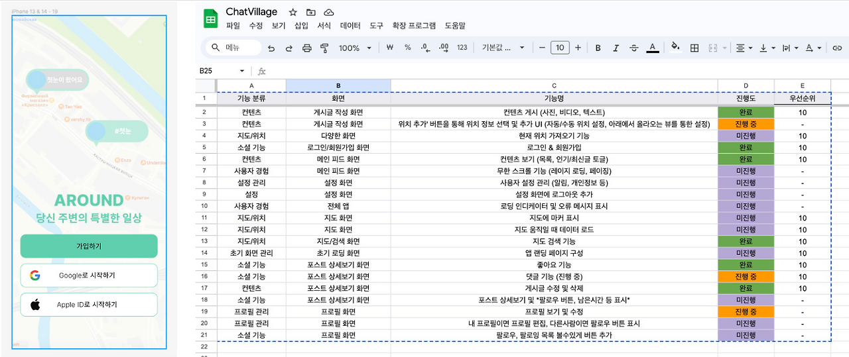Click the menu search box

click(x=235, y=48)
